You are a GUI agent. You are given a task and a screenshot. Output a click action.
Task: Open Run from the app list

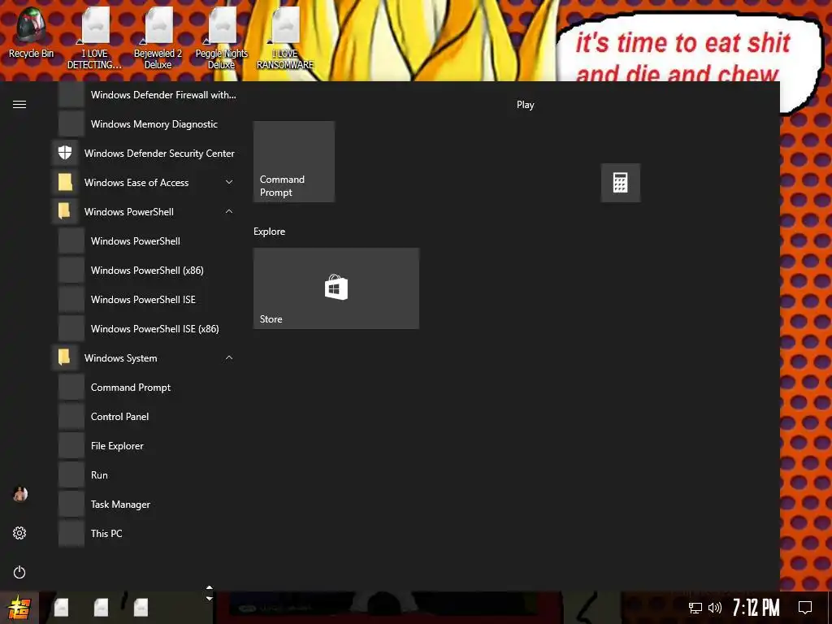point(148,474)
